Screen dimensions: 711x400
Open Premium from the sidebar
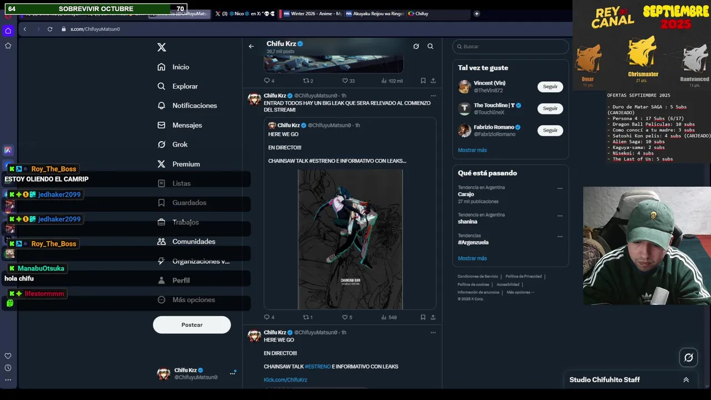click(x=186, y=164)
